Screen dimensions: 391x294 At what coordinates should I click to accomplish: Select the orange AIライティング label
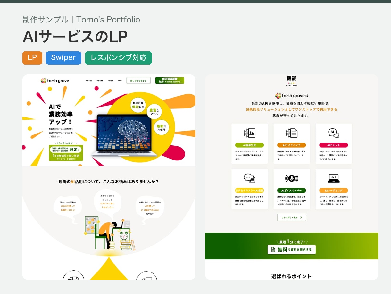[x=292, y=145]
